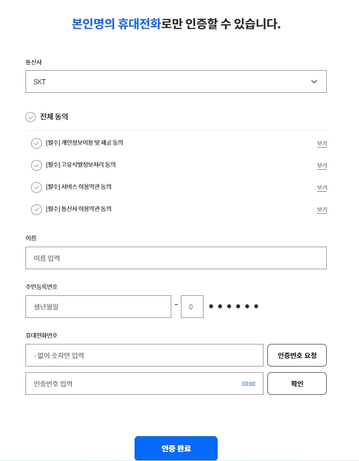Focus the 이름 입력 name field
Viewport: 359px width, 461px height.
(x=176, y=257)
